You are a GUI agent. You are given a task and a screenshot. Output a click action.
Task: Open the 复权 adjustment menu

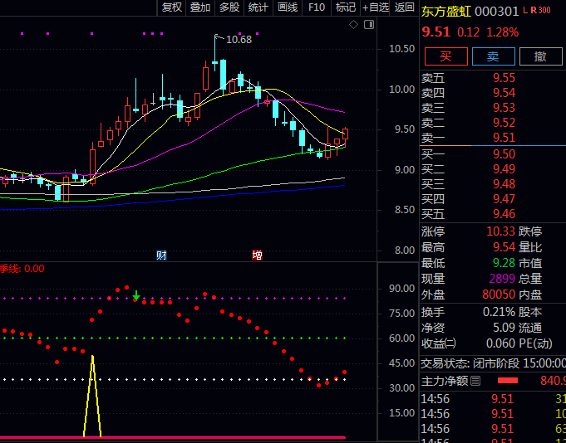[x=172, y=7]
